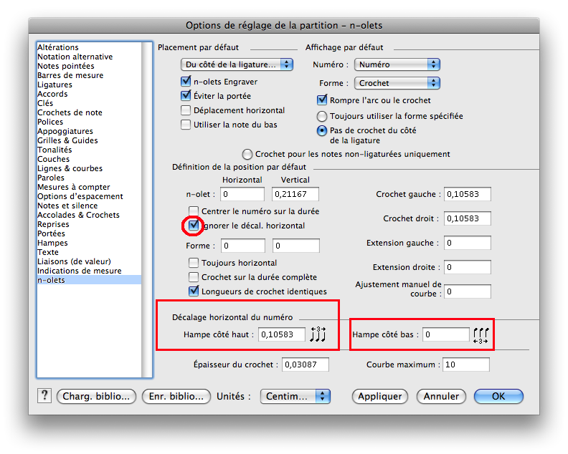Select Toujours utiliser la forme spécifiée
Viewport: 568px width, 454px height.
click(x=323, y=116)
